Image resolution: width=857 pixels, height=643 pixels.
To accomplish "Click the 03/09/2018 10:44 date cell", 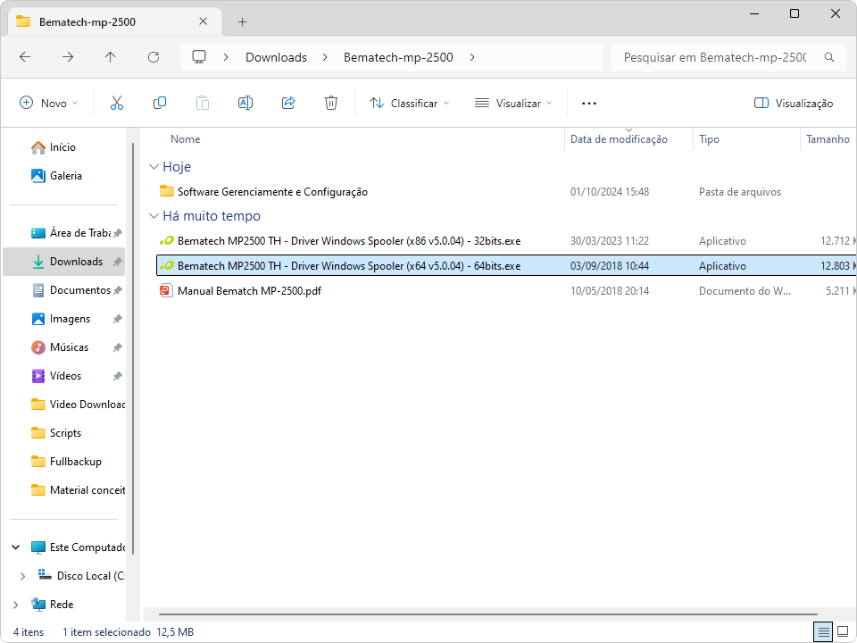I will (610, 266).
